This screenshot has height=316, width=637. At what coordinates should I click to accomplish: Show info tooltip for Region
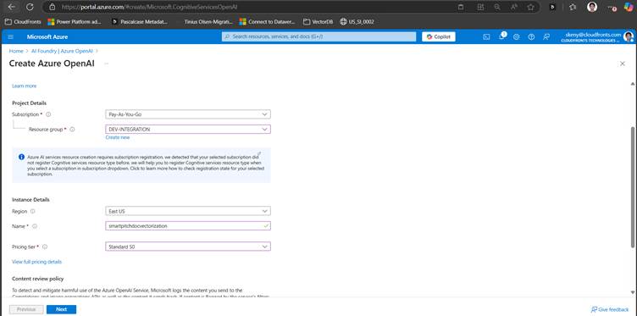[32, 211]
